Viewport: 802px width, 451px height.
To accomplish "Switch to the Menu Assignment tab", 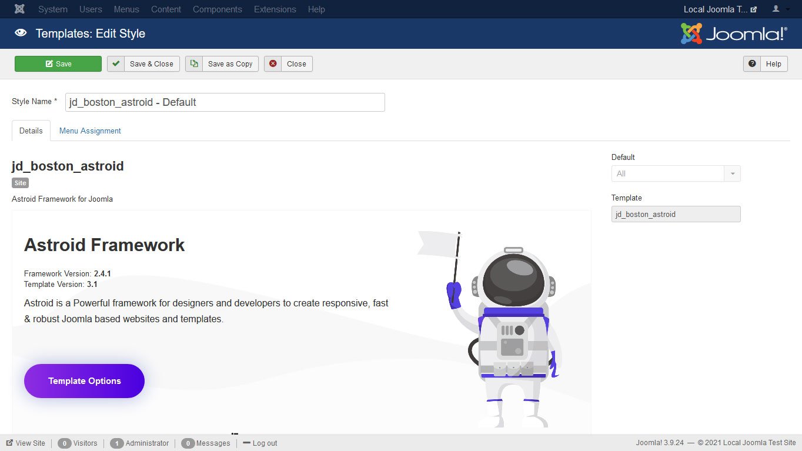I will click(x=90, y=131).
